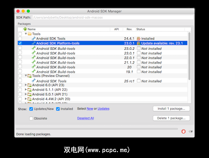209x158 pixels.
Task: Sort by the Rev. column header
Action: pos(129,29)
